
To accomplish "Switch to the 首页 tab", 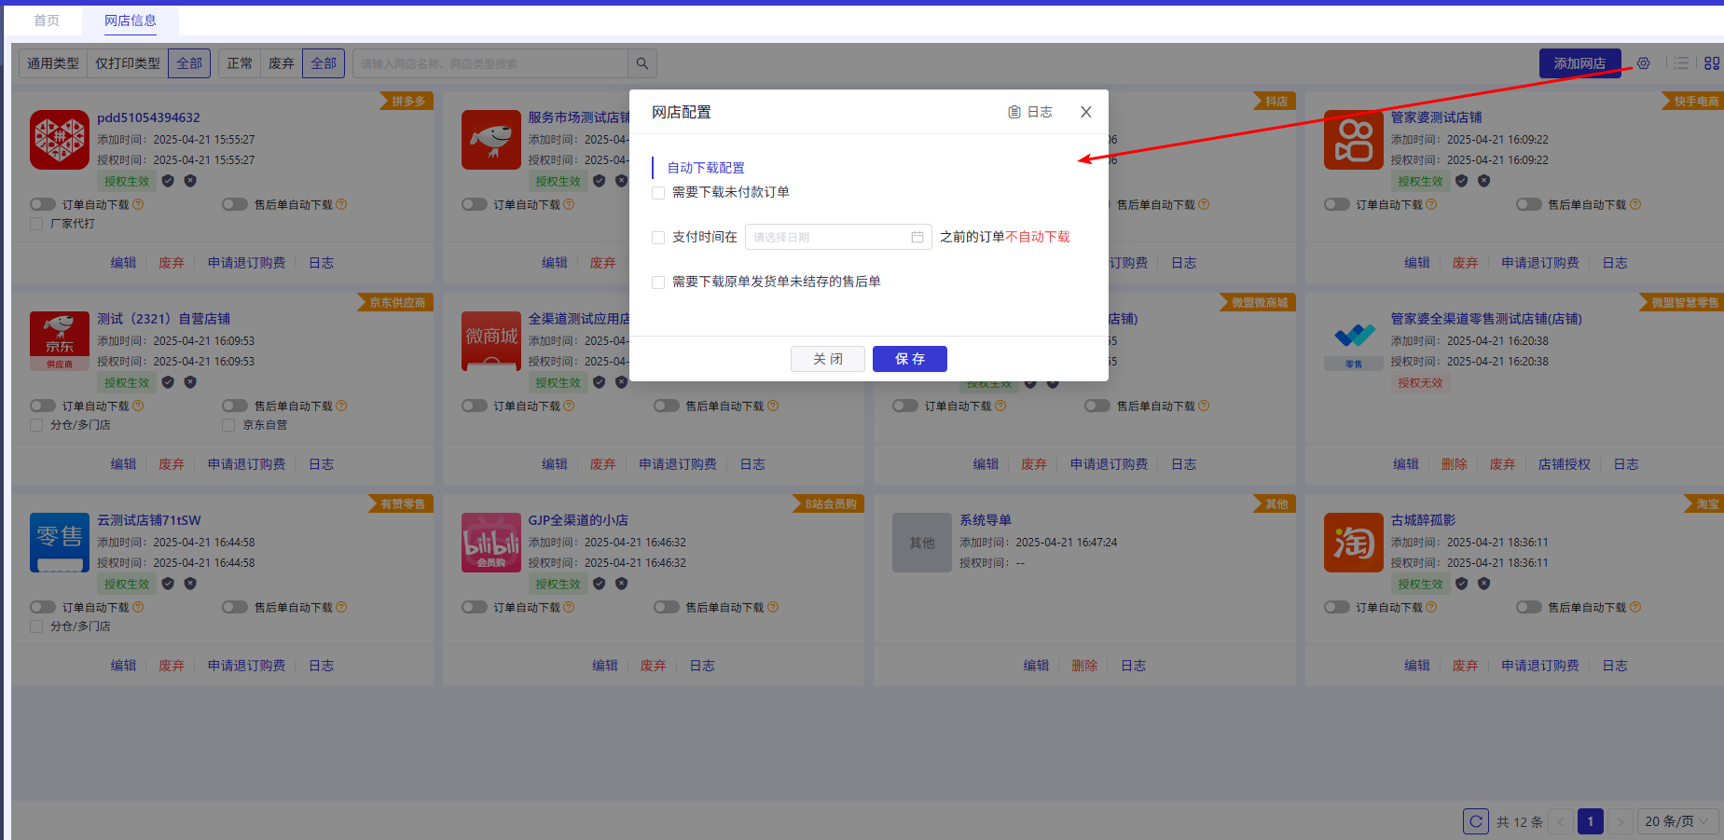I will pos(47,21).
